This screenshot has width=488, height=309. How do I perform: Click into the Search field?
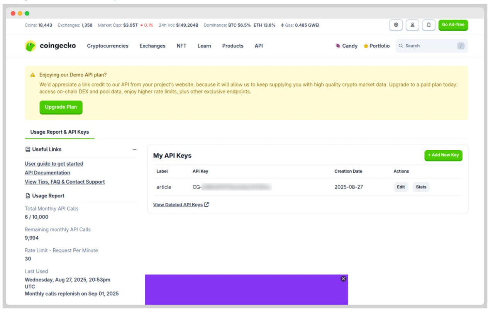pyautogui.click(x=432, y=46)
